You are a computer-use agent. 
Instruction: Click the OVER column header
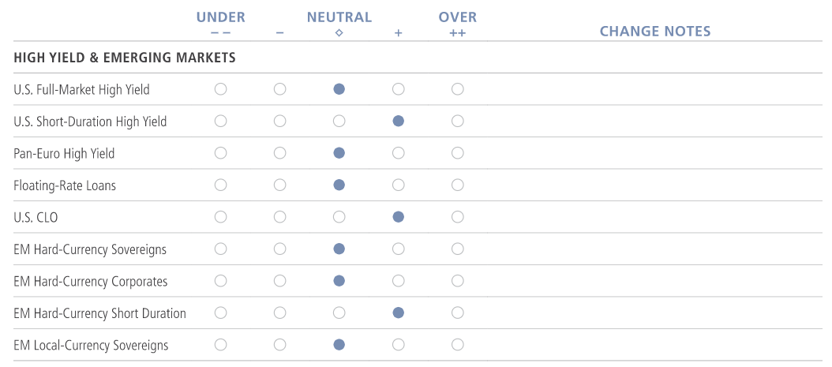(458, 17)
